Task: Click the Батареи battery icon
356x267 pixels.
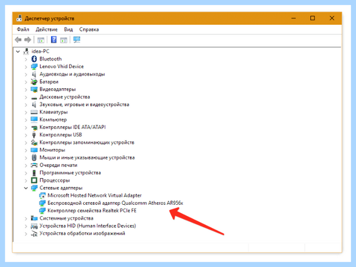Action: coord(34,82)
